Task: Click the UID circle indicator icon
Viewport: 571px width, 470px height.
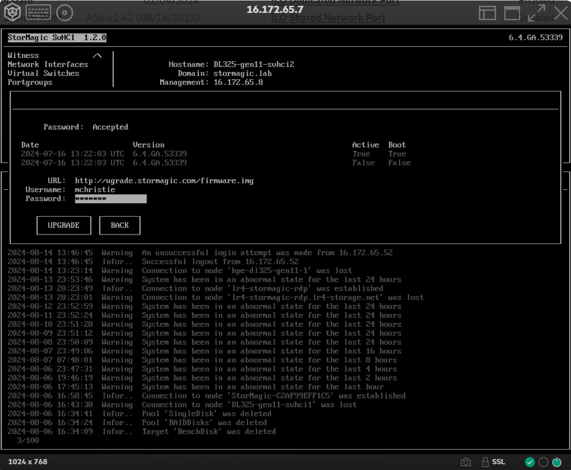Action: (543, 462)
